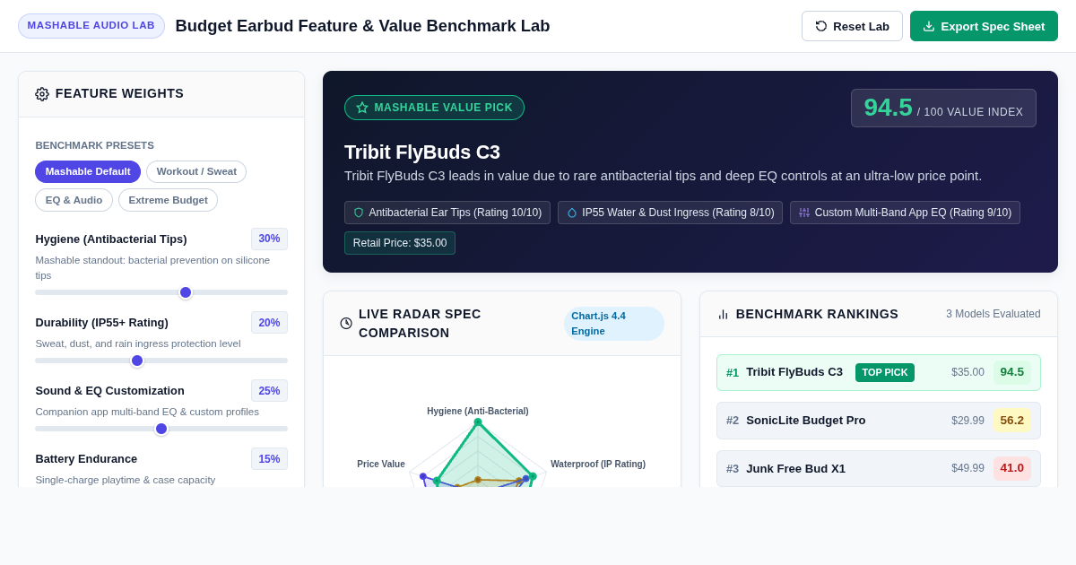Click the 15% Battery Endurance weight value
The width and height of the screenshot is (1076, 565).
pos(269,459)
